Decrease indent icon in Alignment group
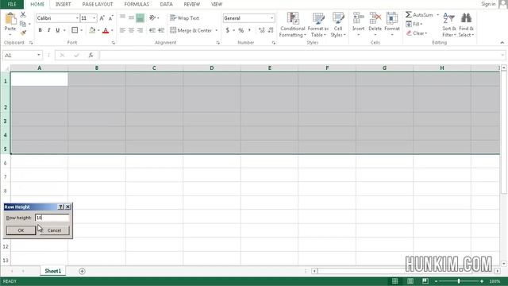Image resolution: width=508 pixels, height=286 pixels. [152, 30]
